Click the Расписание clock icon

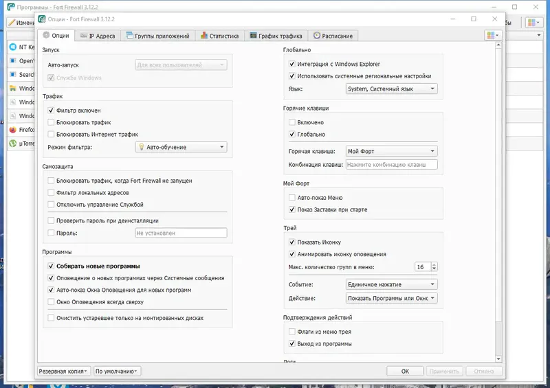click(317, 36)
